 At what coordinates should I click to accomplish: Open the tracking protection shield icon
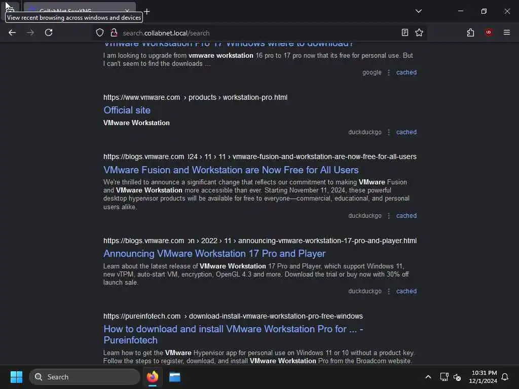coord(100,32)
